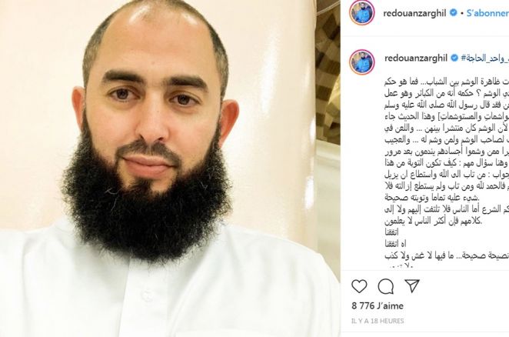Click the caption line about نصيحة صحيحة
The height and width of the screenshot is (337, 509).
tap(447, 255)
